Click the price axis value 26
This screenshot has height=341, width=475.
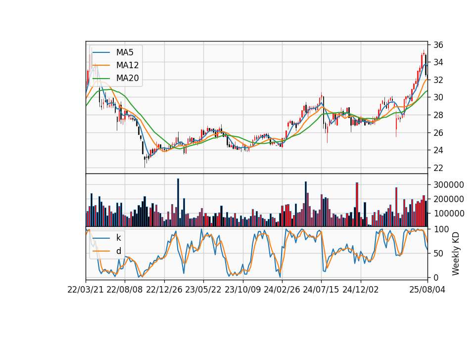pyautogui.click(x=438, y=132)
